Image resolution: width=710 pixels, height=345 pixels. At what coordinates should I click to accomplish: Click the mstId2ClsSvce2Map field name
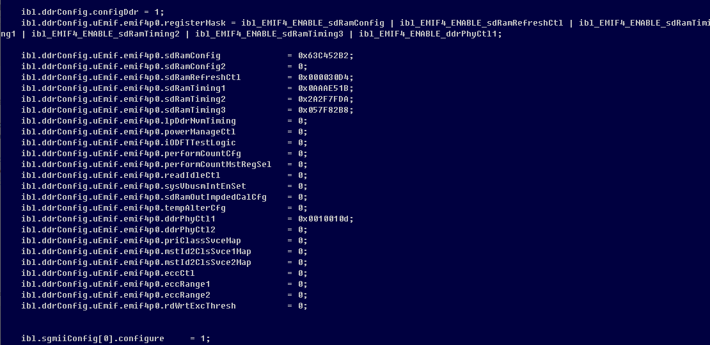(x=207, y=262)
